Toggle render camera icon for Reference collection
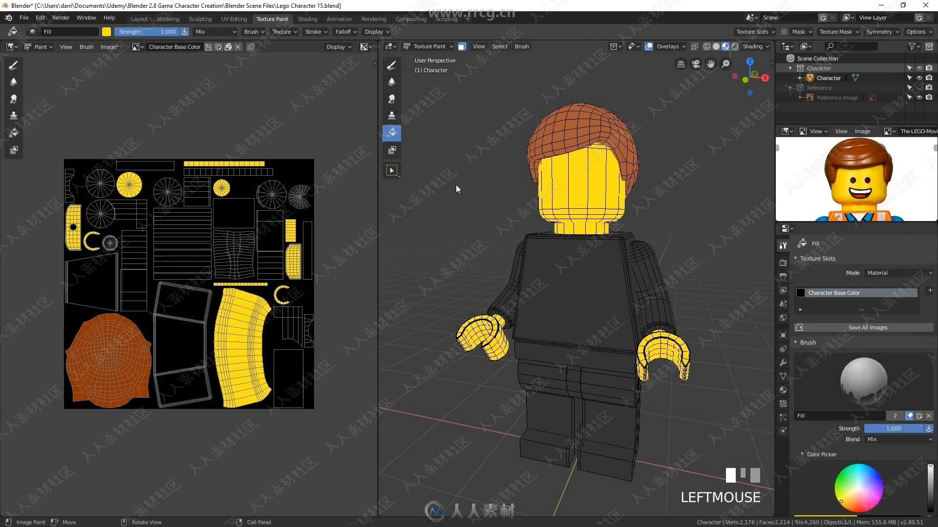This screenshot has width=938, height=527. [929, 88]
